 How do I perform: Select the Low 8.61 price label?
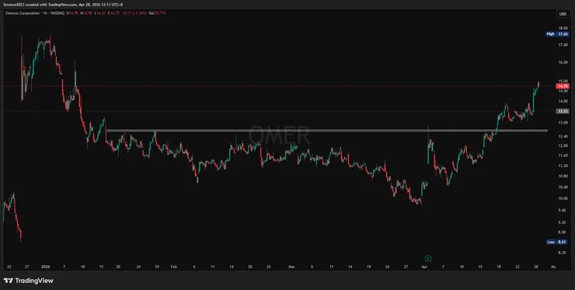(557, 242)
